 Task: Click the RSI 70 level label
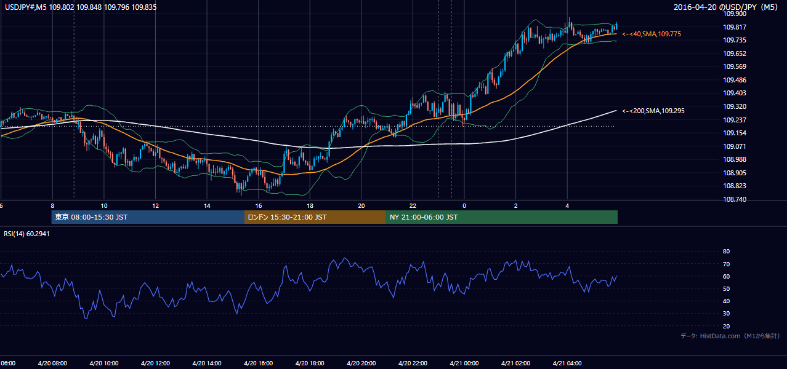(x=726, y=264)
